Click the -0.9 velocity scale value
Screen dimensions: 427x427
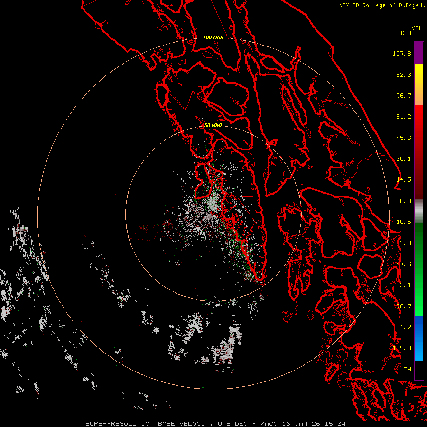pos(404,201)
